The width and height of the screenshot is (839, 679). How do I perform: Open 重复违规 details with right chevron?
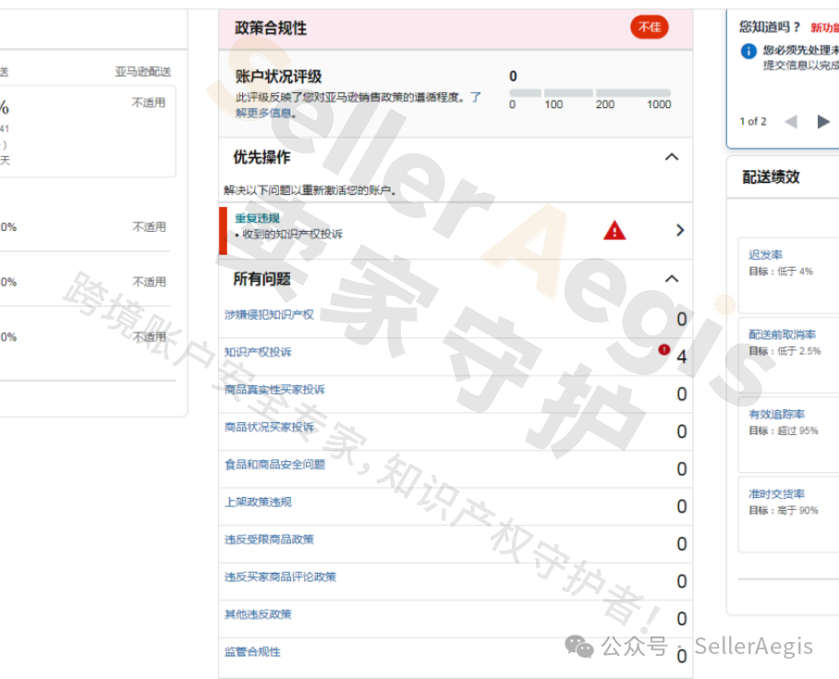click(x=680, y=230)
